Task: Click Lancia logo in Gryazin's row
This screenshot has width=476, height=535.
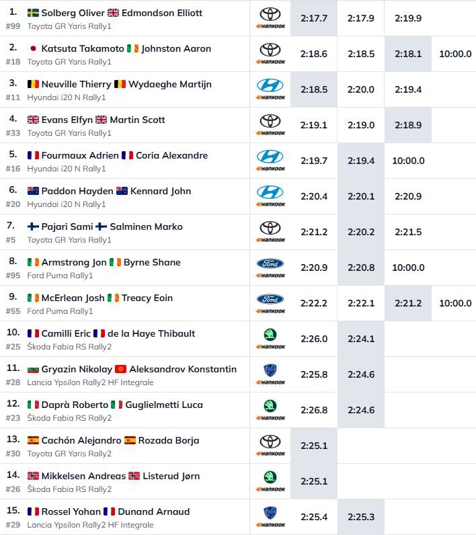Action: [x=270, y=370]
